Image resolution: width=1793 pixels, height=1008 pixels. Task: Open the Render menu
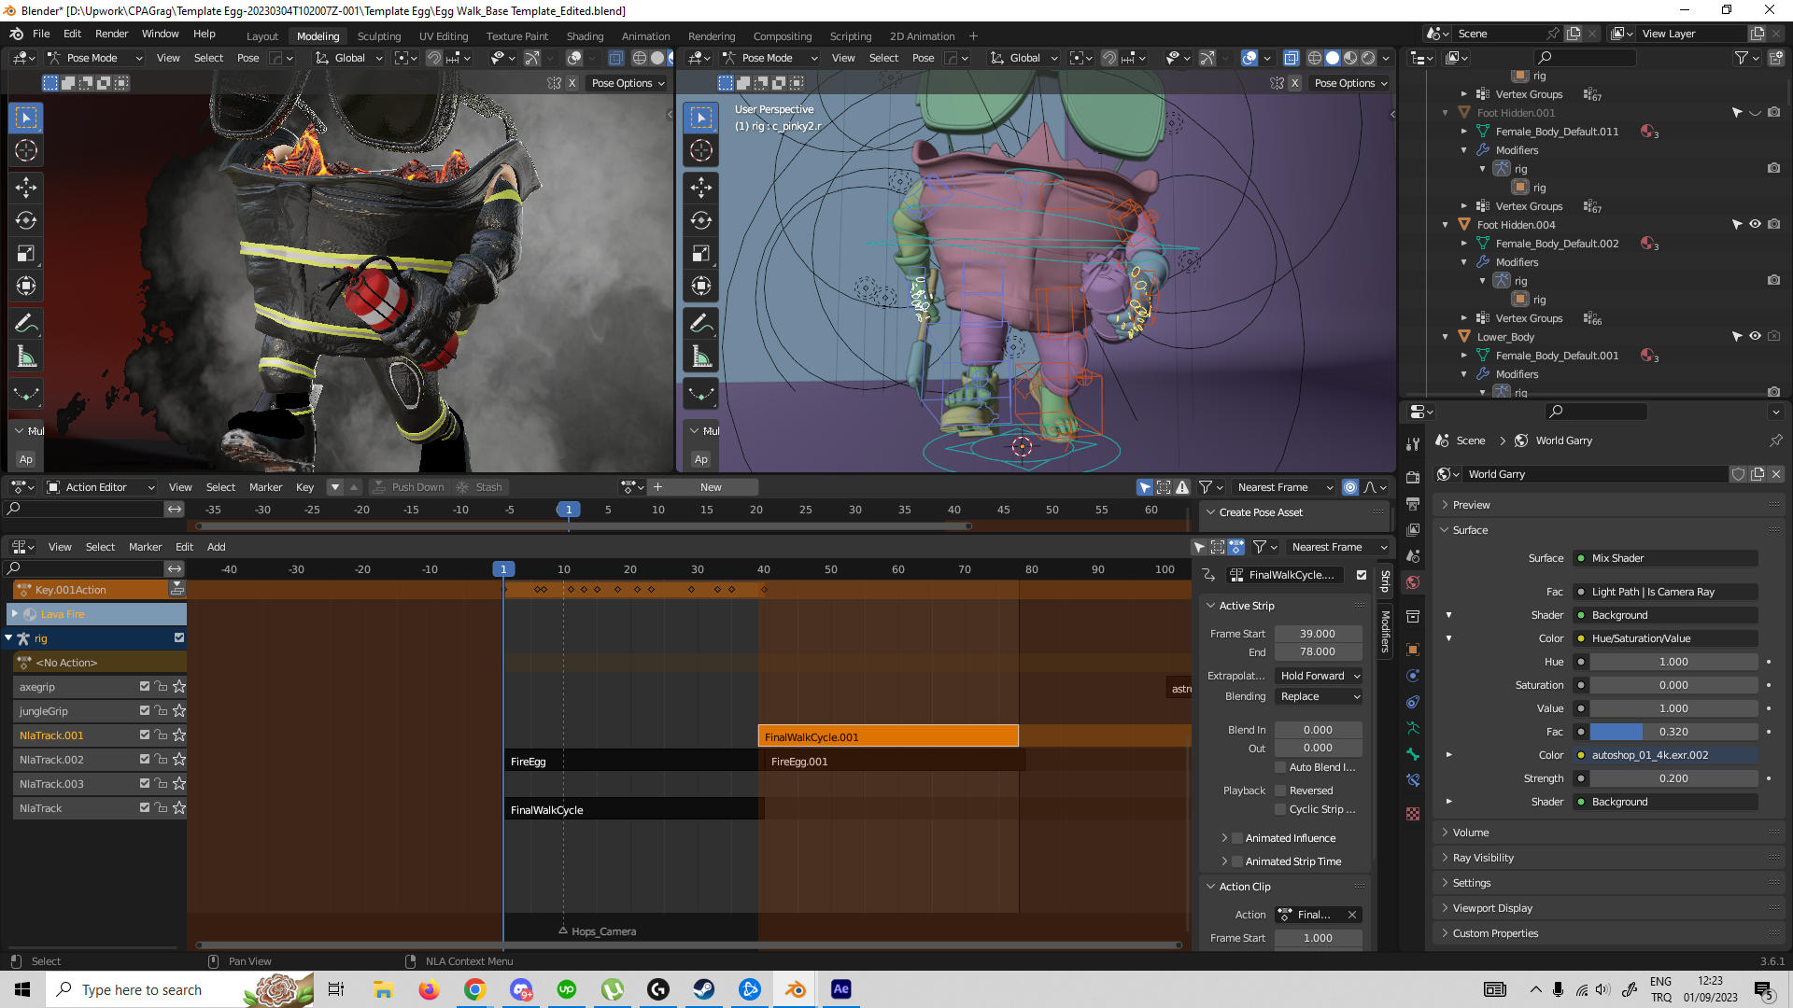tap(111, 34)
